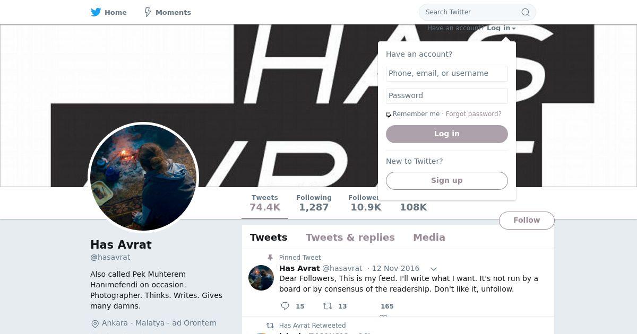Open Has Avrat's profile picture

pos(143,178)
